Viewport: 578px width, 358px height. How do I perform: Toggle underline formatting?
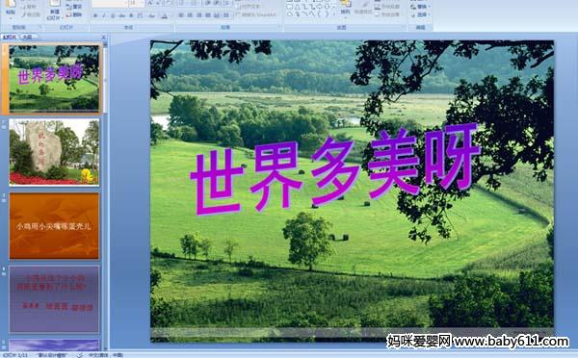[x=113, y=15]
